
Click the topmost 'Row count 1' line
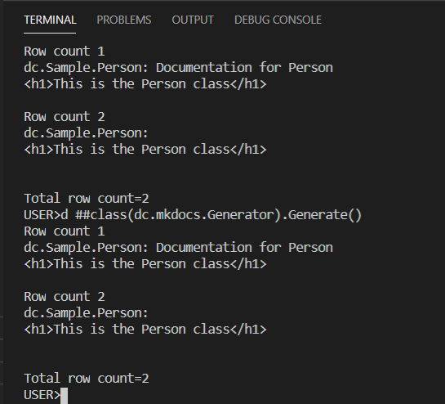click(65, 52)
